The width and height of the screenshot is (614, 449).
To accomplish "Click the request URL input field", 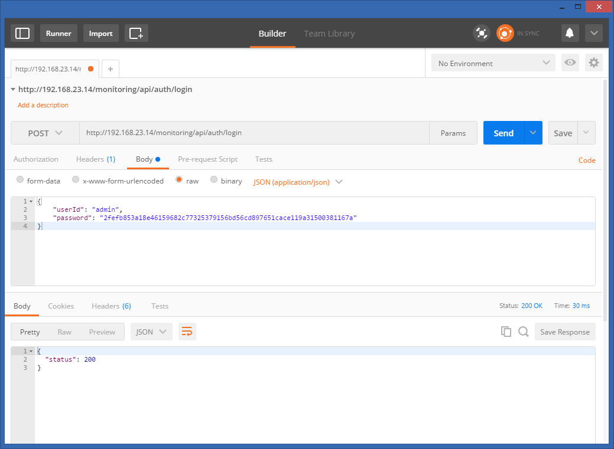I will click(254, 133).
